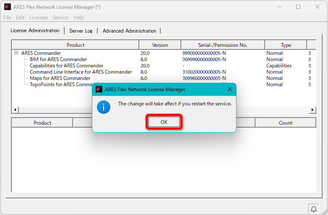328x215 pixels.
Task: Click OK in the restart service dialog
Action: [x=164, y=122]
